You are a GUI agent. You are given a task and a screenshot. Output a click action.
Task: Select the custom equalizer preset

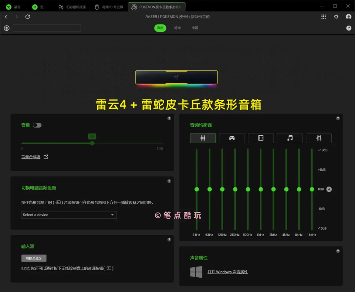[319, 138]
